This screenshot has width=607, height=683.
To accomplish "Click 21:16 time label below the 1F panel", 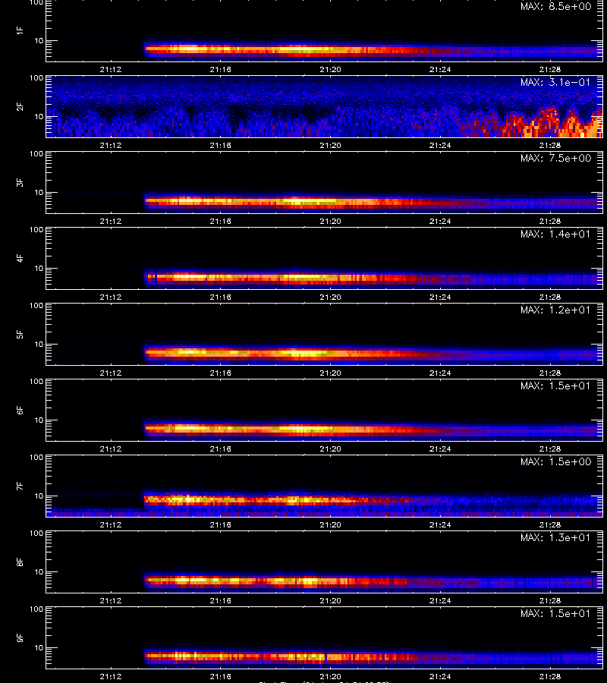I will pyautogui.click(x=220, y=69).
